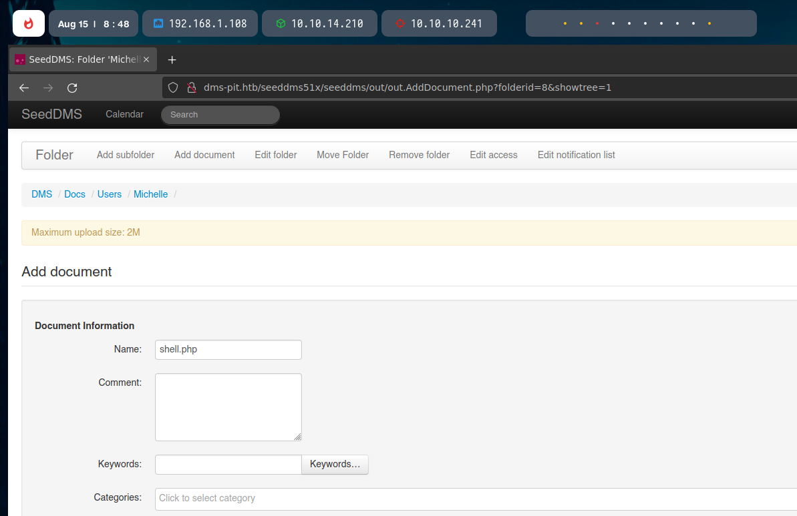The height and width of the screenshot is (516, 797).
Task: Click inside the Comment text area
Action: coord(228,407)
